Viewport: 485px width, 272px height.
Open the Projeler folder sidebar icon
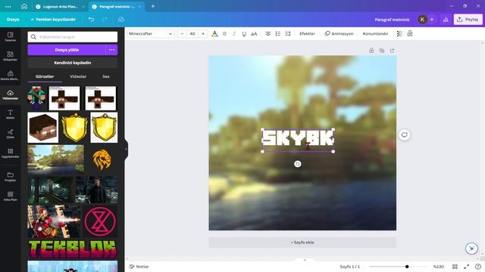(10, 177)
